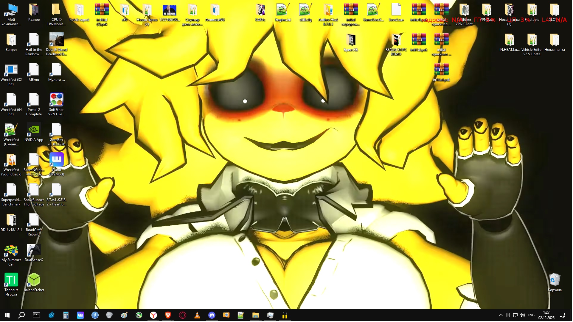Open the Windows Start menu
The width and height of the screenshot is (573, 322).
point(7,316)
